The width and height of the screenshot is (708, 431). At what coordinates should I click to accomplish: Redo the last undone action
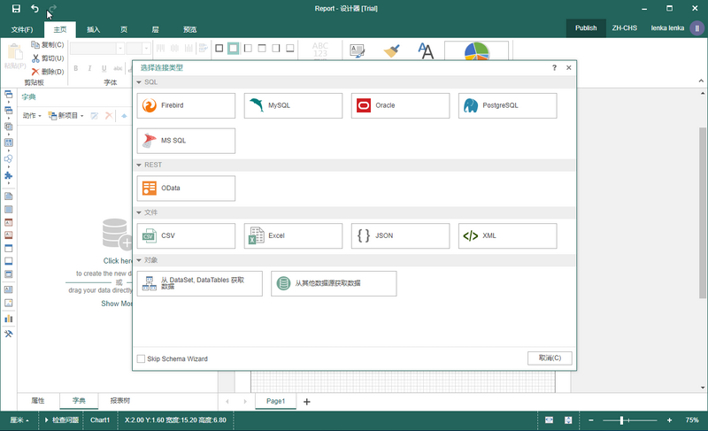(x=52, y=9)
